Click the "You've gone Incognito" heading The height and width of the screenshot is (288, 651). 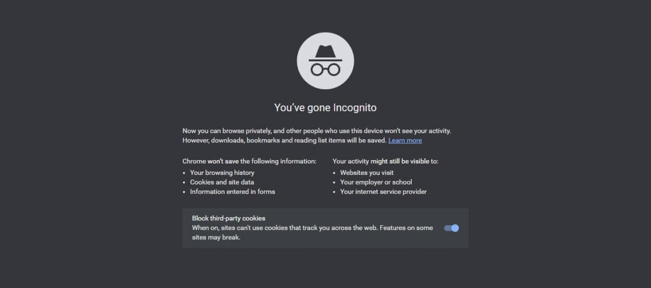click(x=325, y=108)
